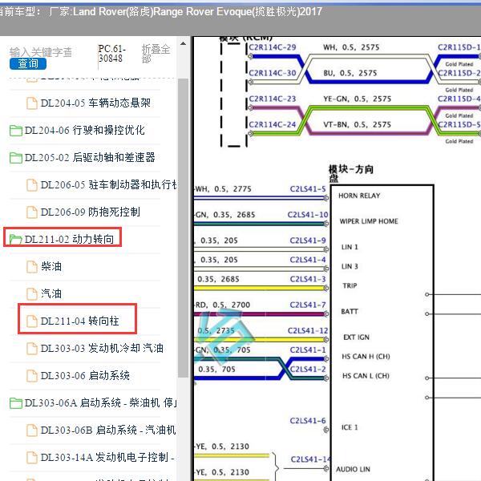
Task: Open DL206-05 驻车制动器 document
Action: click(108, 184)
